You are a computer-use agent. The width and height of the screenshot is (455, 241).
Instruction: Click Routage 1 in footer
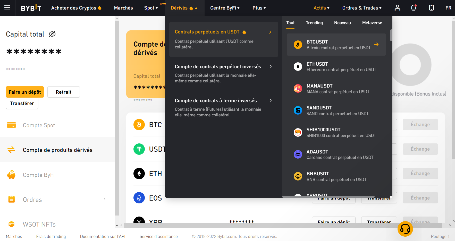point(440,236)
